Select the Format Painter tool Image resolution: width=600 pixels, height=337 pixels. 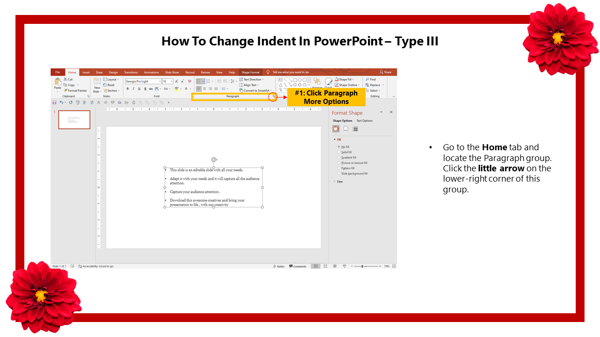75,91
